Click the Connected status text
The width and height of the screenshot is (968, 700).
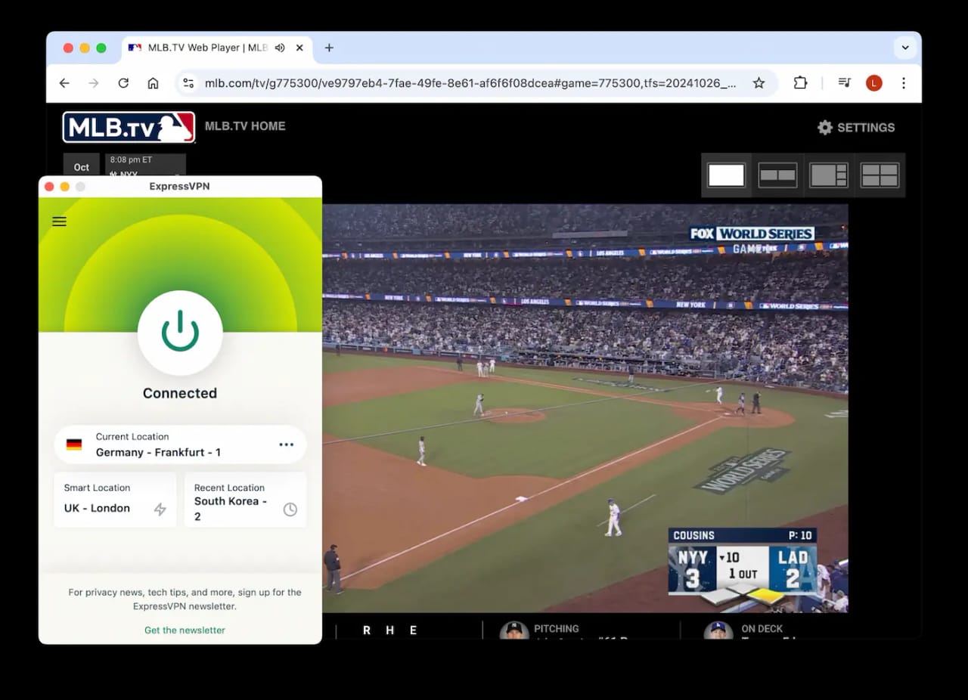pos(180,393)
